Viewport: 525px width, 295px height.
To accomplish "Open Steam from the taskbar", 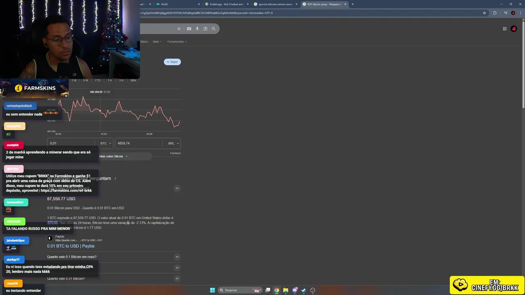I will tap(304, 290).
